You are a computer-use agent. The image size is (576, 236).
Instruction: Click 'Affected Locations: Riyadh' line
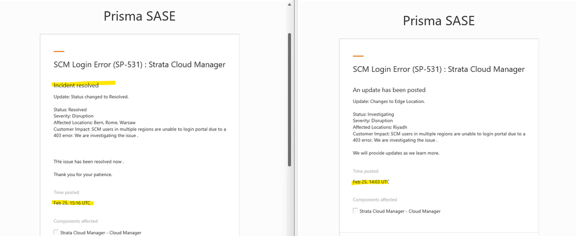point(380,127)
